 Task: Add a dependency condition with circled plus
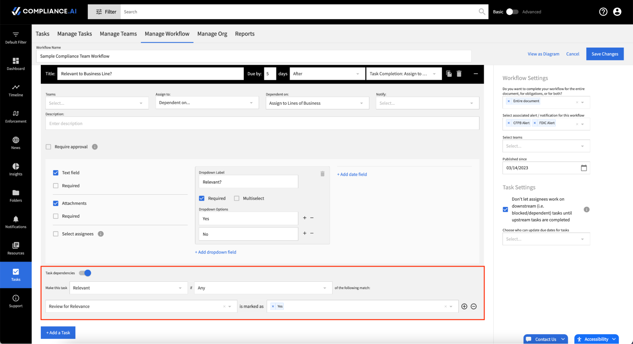[464, 306]
